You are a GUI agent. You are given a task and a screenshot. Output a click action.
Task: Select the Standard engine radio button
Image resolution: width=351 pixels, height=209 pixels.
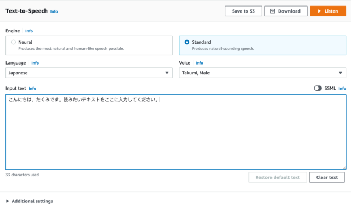[x=186, y=42]
